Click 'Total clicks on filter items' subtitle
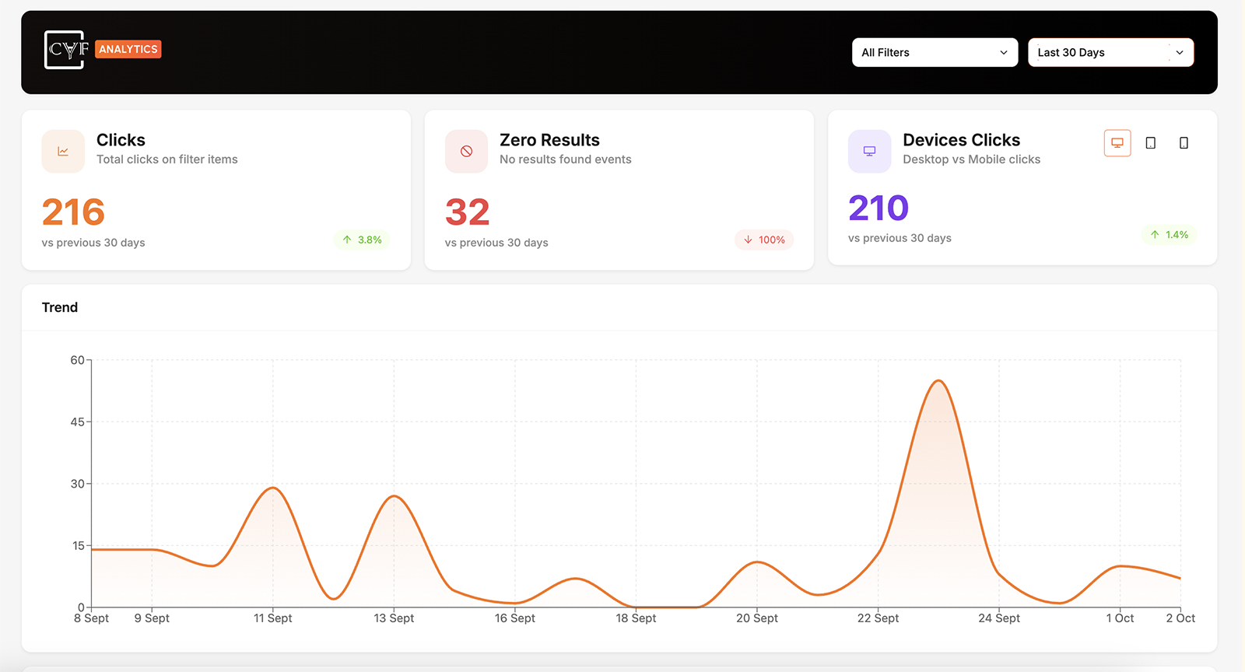 click(x=167, y=159)
